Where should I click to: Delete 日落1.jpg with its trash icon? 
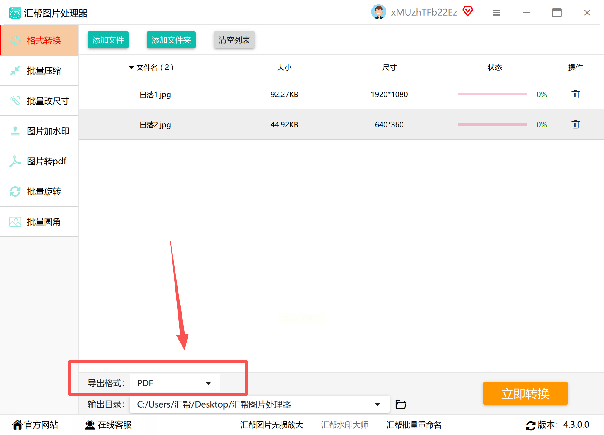click(x=575, y=94)
